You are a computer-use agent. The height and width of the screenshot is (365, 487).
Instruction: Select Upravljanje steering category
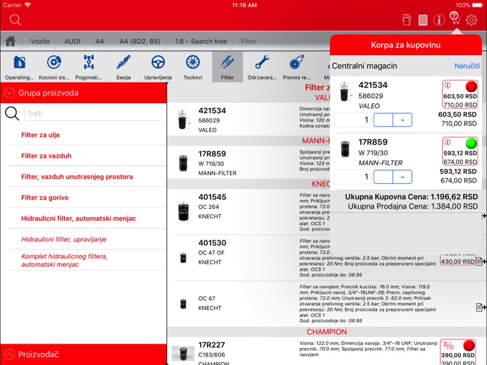[x=158, y=67]
